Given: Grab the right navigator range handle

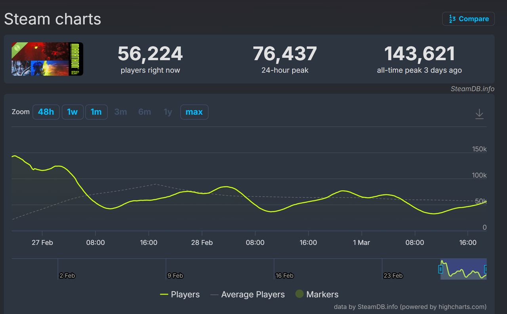Looking at the screenshot, I should point(486,269).
